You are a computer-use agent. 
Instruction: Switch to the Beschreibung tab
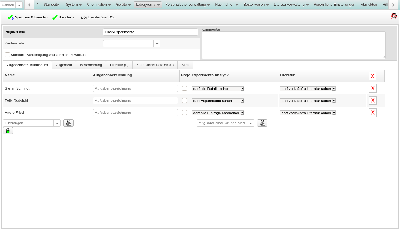(91, 65)
